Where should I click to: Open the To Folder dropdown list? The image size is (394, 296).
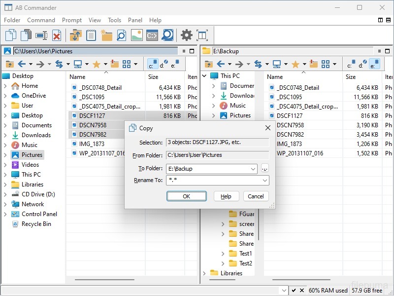click(x=253, y=169)
